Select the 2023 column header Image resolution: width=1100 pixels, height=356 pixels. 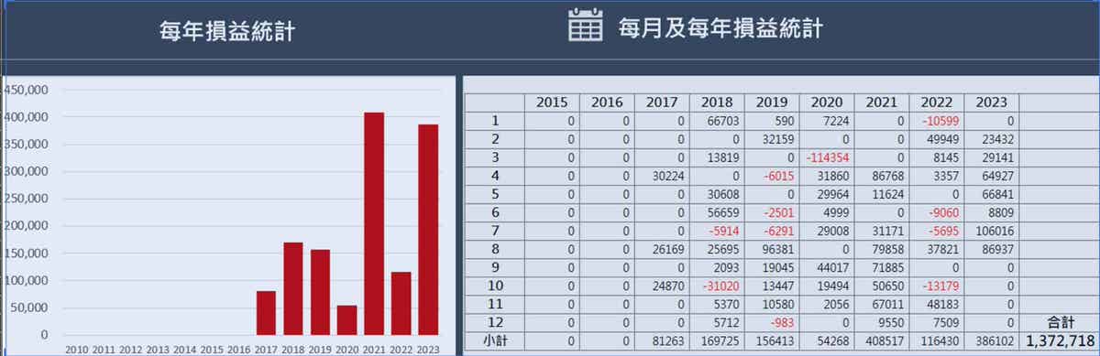pos(991,102)
